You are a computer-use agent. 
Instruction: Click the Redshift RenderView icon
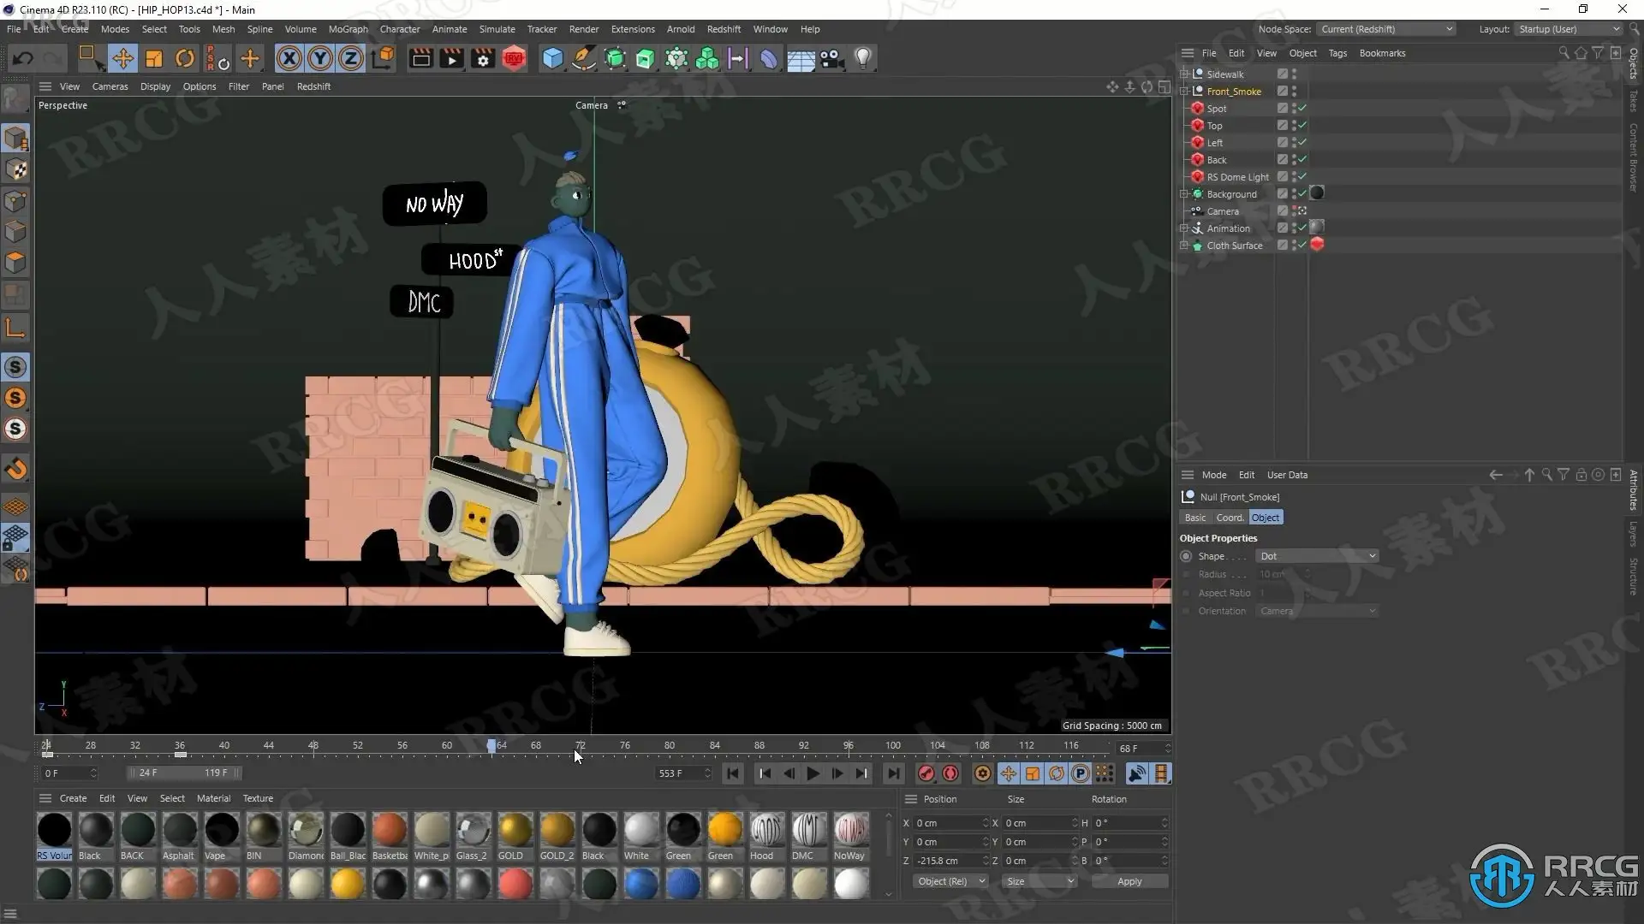tap(514, 58)
